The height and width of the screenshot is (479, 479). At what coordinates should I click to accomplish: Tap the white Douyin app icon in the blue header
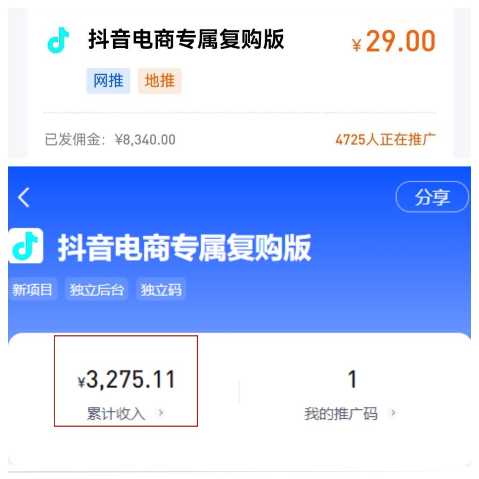26,246
